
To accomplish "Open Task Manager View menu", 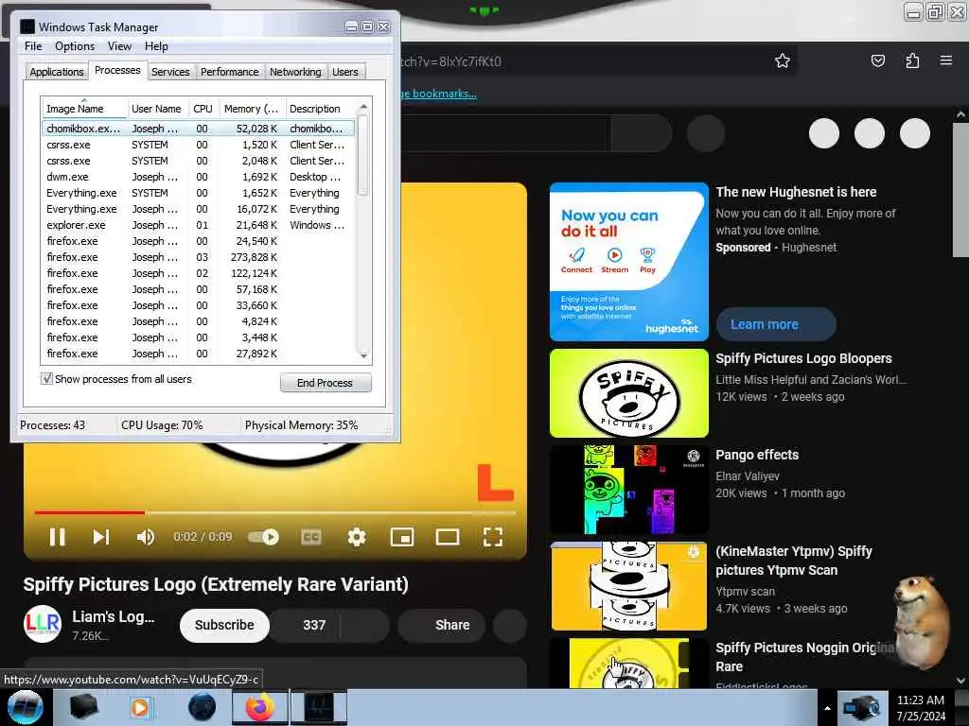I will 119,46.
